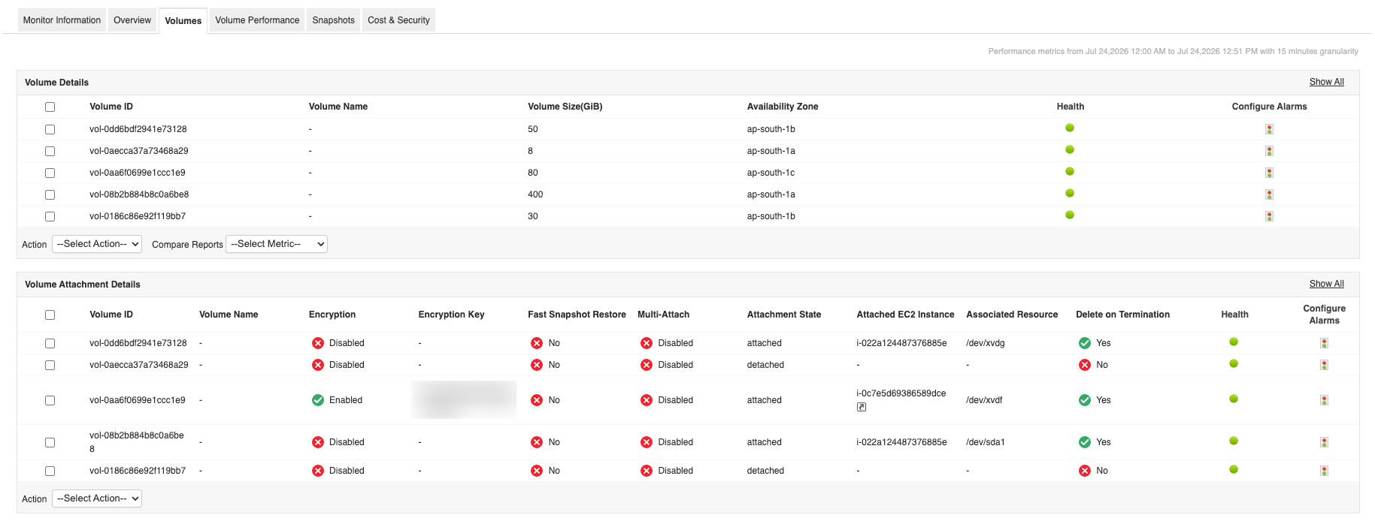Open Snapshots tab
The height and width of the screenshot is (524, 1375).
pyautogui.click(x=333, y=20)
